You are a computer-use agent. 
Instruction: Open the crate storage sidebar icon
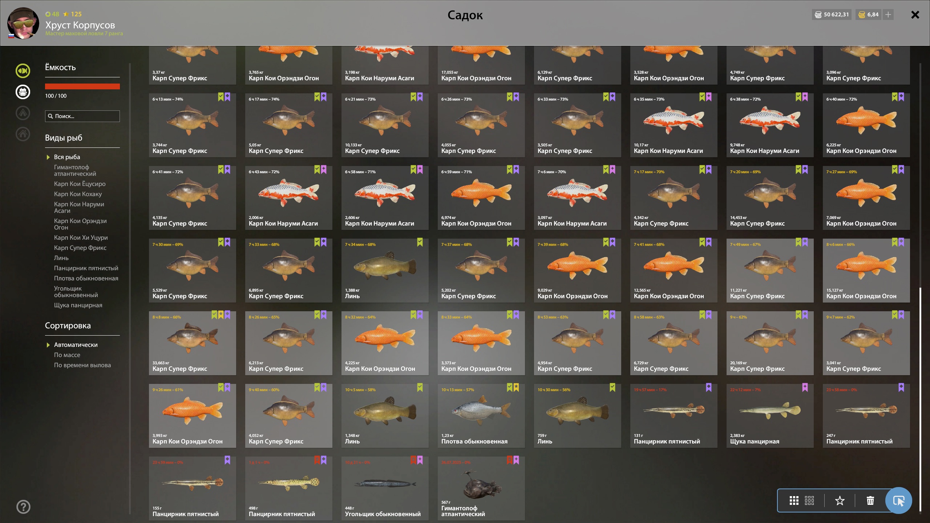click(23, 92)
